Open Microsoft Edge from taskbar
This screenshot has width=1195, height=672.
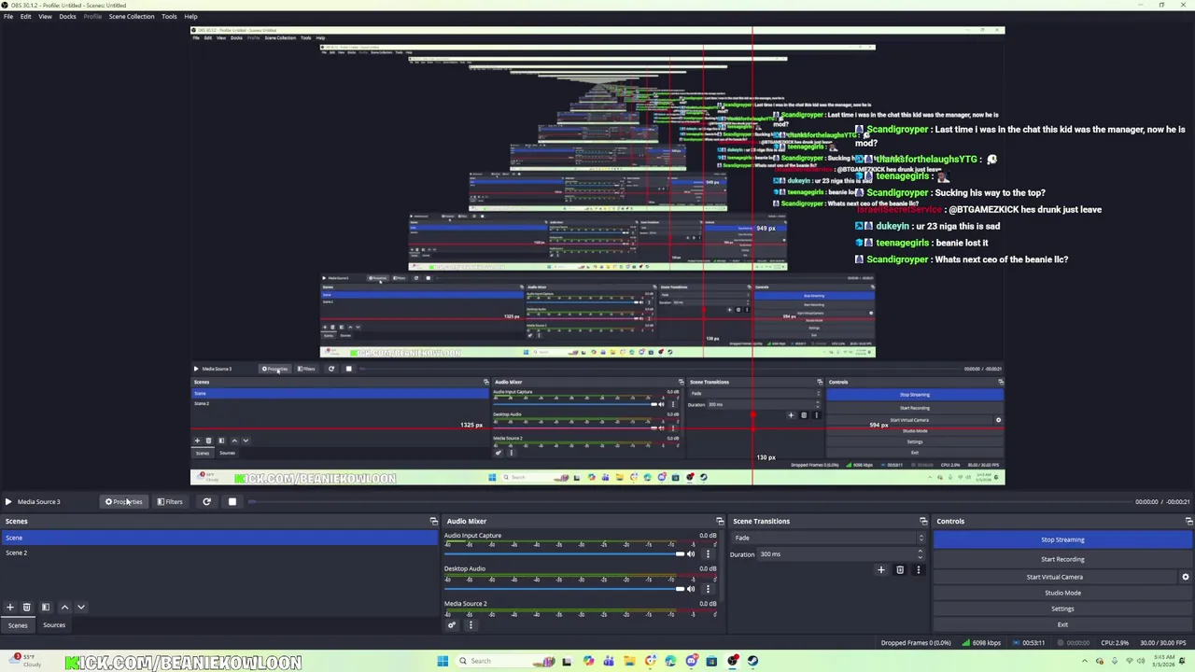(670, 661)
